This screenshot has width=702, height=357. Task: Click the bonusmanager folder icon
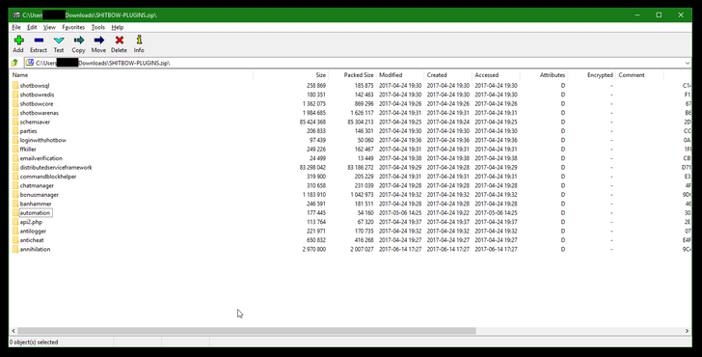click(x=15, y=195)
